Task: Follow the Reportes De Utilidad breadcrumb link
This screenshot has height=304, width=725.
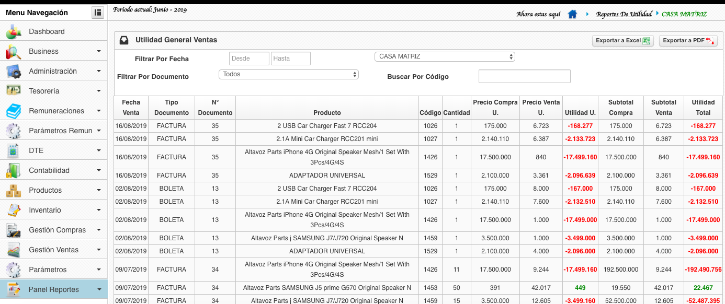Action: 624,14
